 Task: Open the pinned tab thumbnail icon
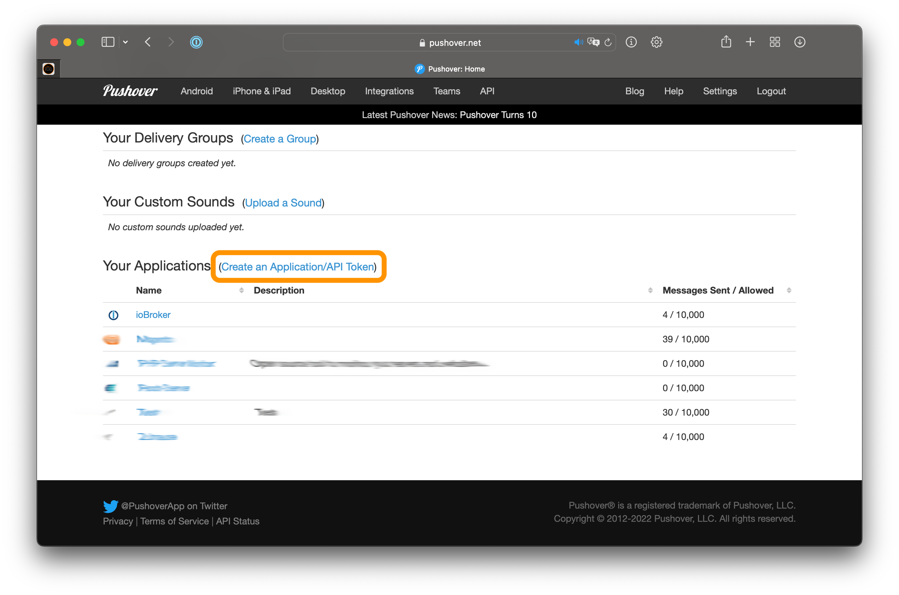coord(49,69)
